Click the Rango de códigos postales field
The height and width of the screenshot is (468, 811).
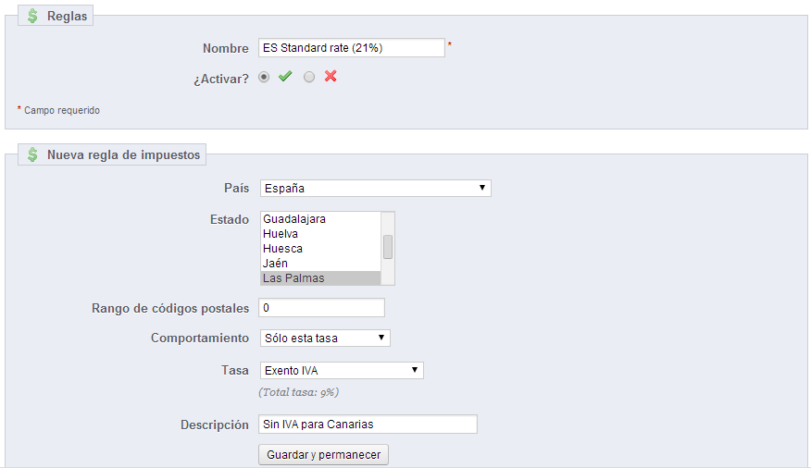click(321, 308)
